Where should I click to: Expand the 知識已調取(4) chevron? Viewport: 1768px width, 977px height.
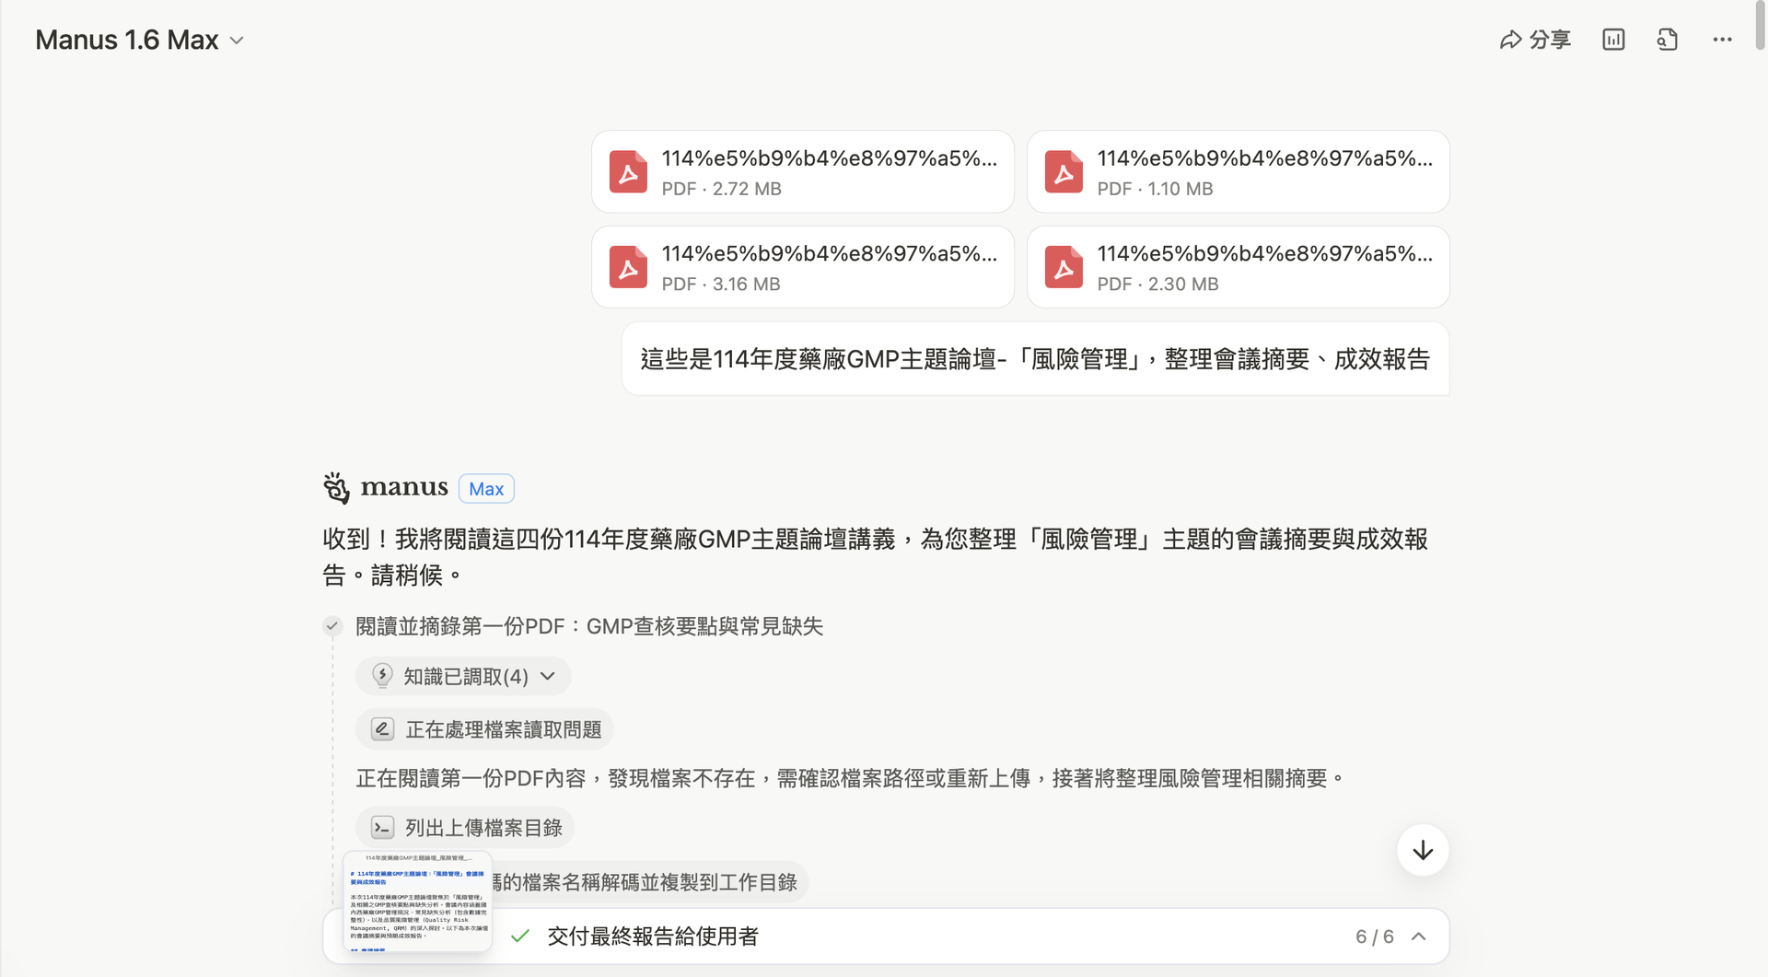point(548,677)
